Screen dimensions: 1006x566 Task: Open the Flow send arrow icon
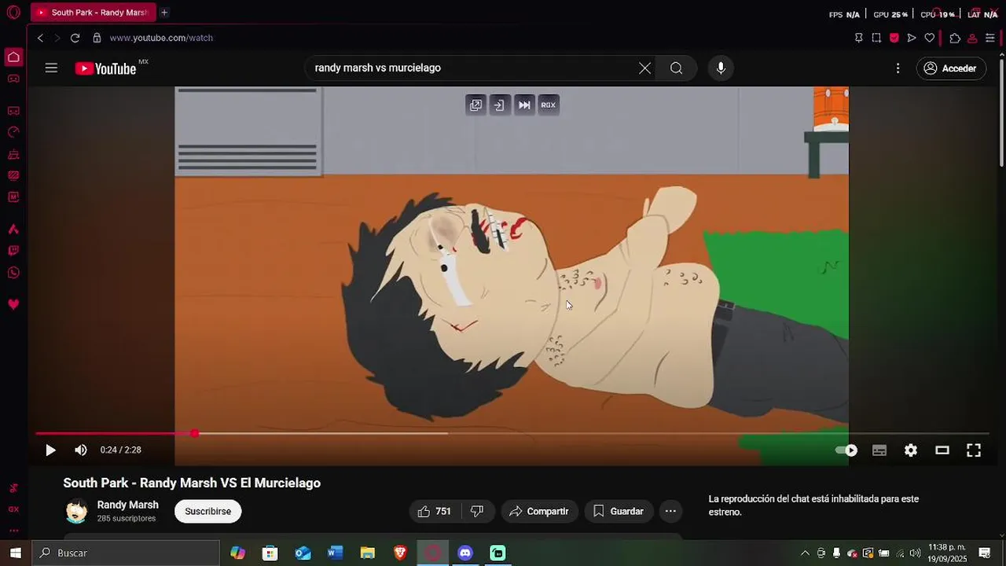[912, 38]
